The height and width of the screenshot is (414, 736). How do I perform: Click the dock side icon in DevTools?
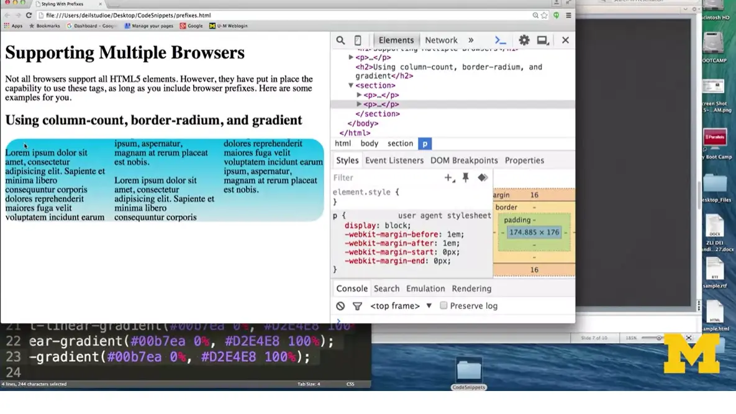(x=543, y=40)
